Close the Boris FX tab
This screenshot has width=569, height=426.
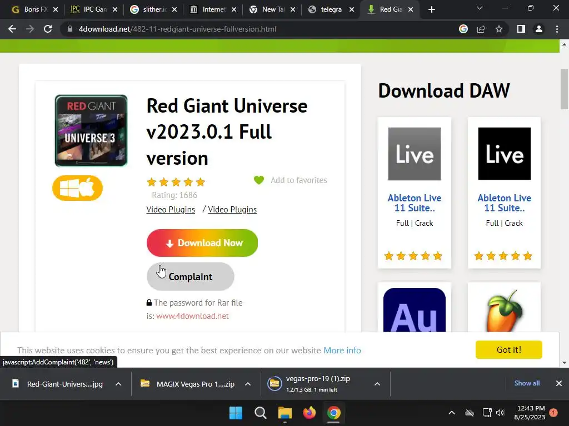(x=56, y=10)
